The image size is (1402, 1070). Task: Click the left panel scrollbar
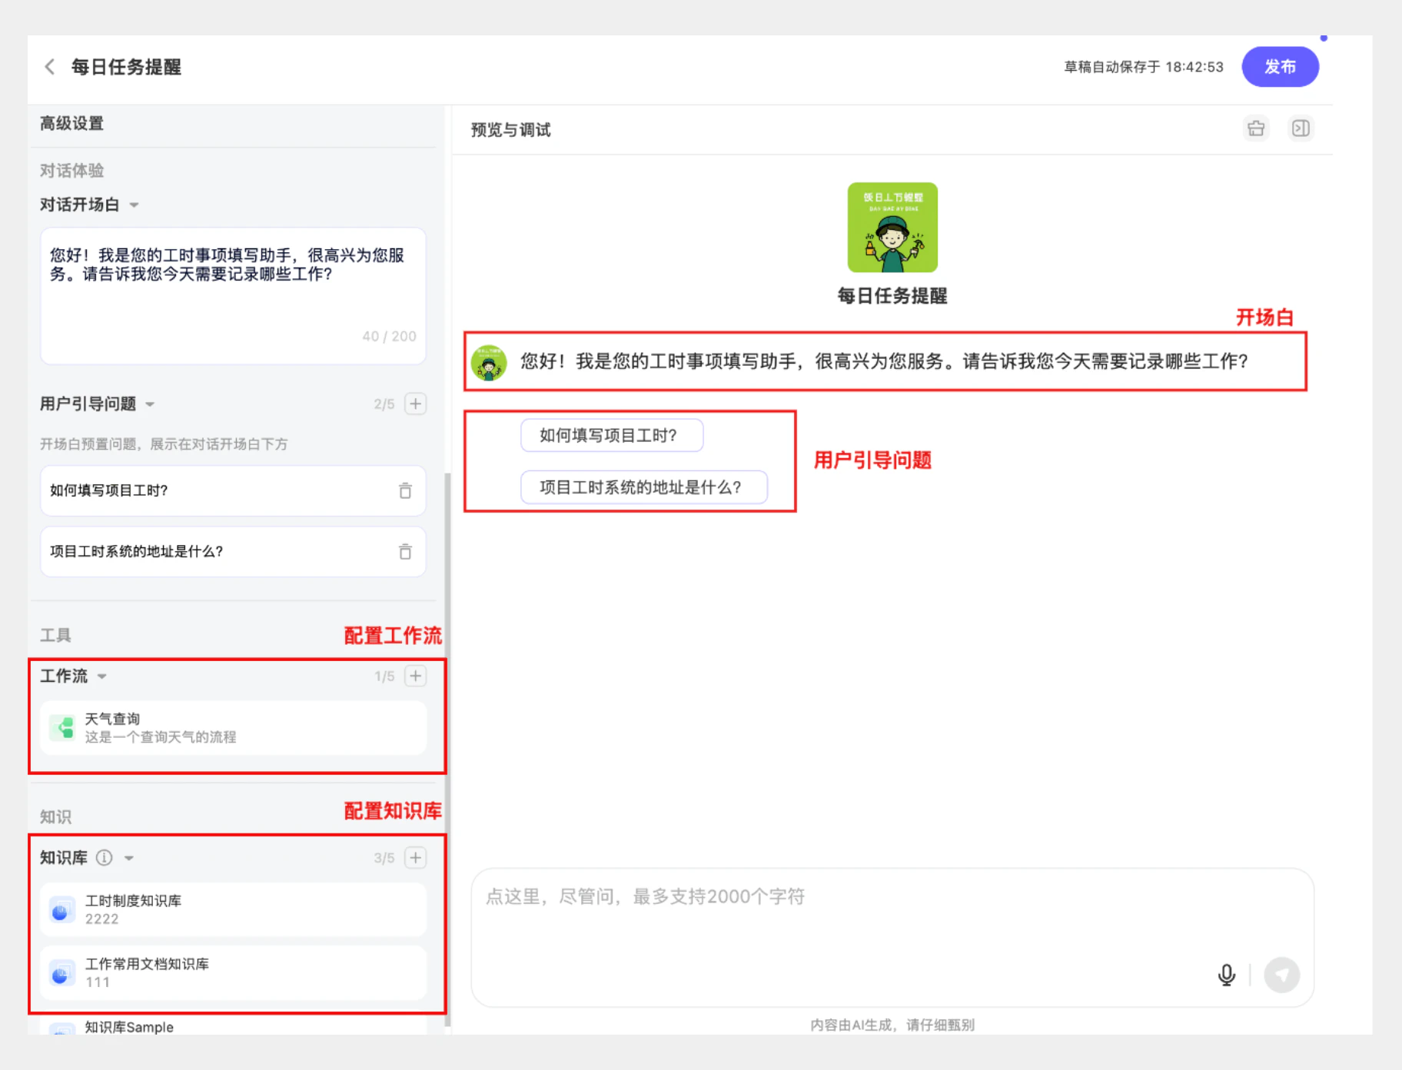[x=447, y=749]
